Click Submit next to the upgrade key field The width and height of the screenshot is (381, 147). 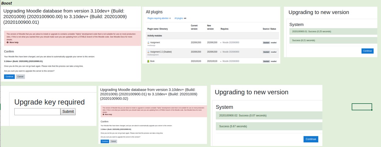point(68,112)
